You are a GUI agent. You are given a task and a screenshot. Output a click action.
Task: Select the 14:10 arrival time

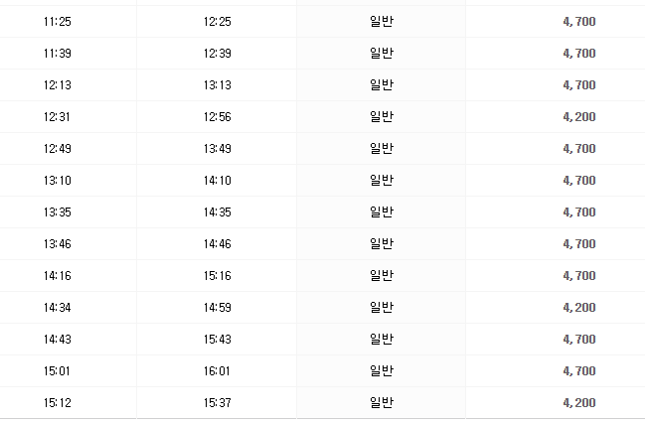pyautogui.click(x=216, y=180)
